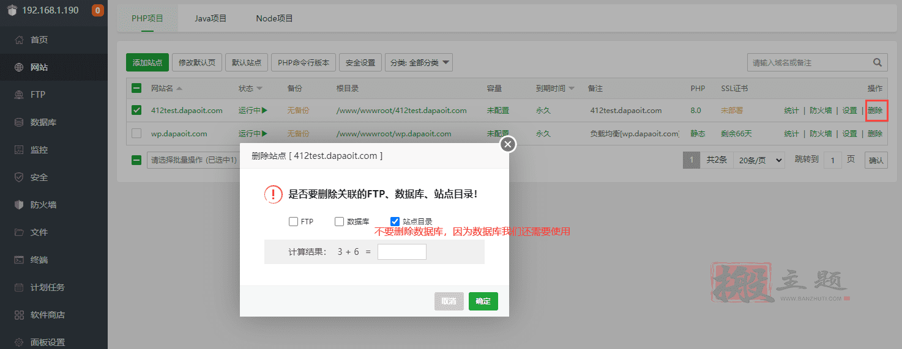Switch to the Java项目 tab
Image resolution: width=902 pixels, height=349 pixels.
coord(211,18)
